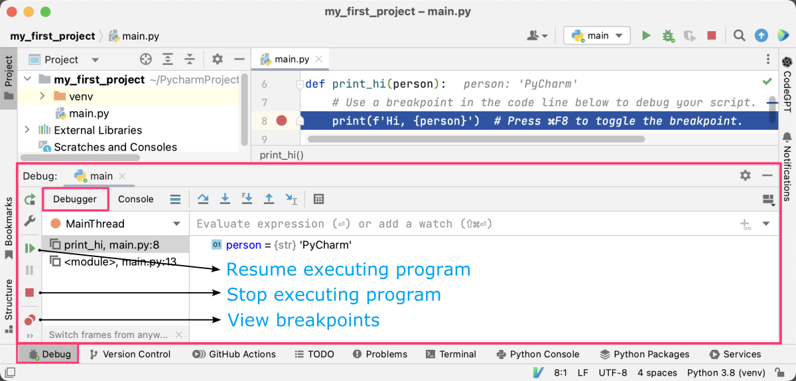Viewport: 796px width, 381px height.
Task: Open Python Packages tool window
Action: coord(644,354)
